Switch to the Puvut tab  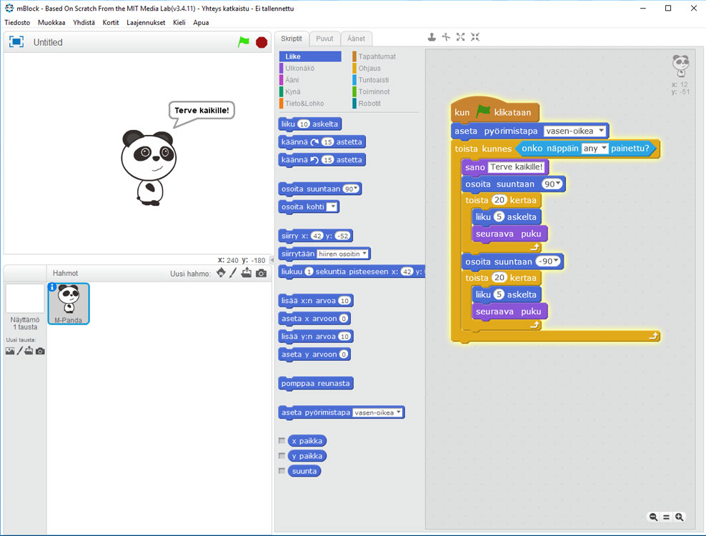324,39
